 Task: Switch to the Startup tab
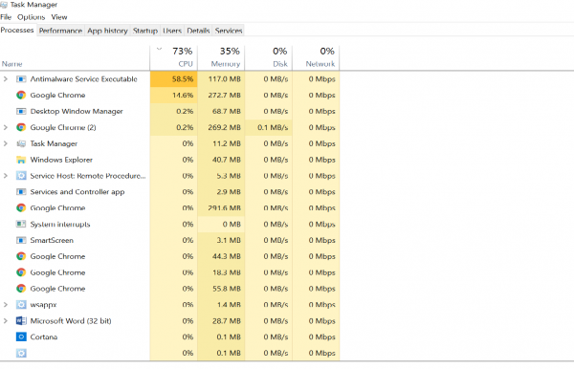point(145,31)
